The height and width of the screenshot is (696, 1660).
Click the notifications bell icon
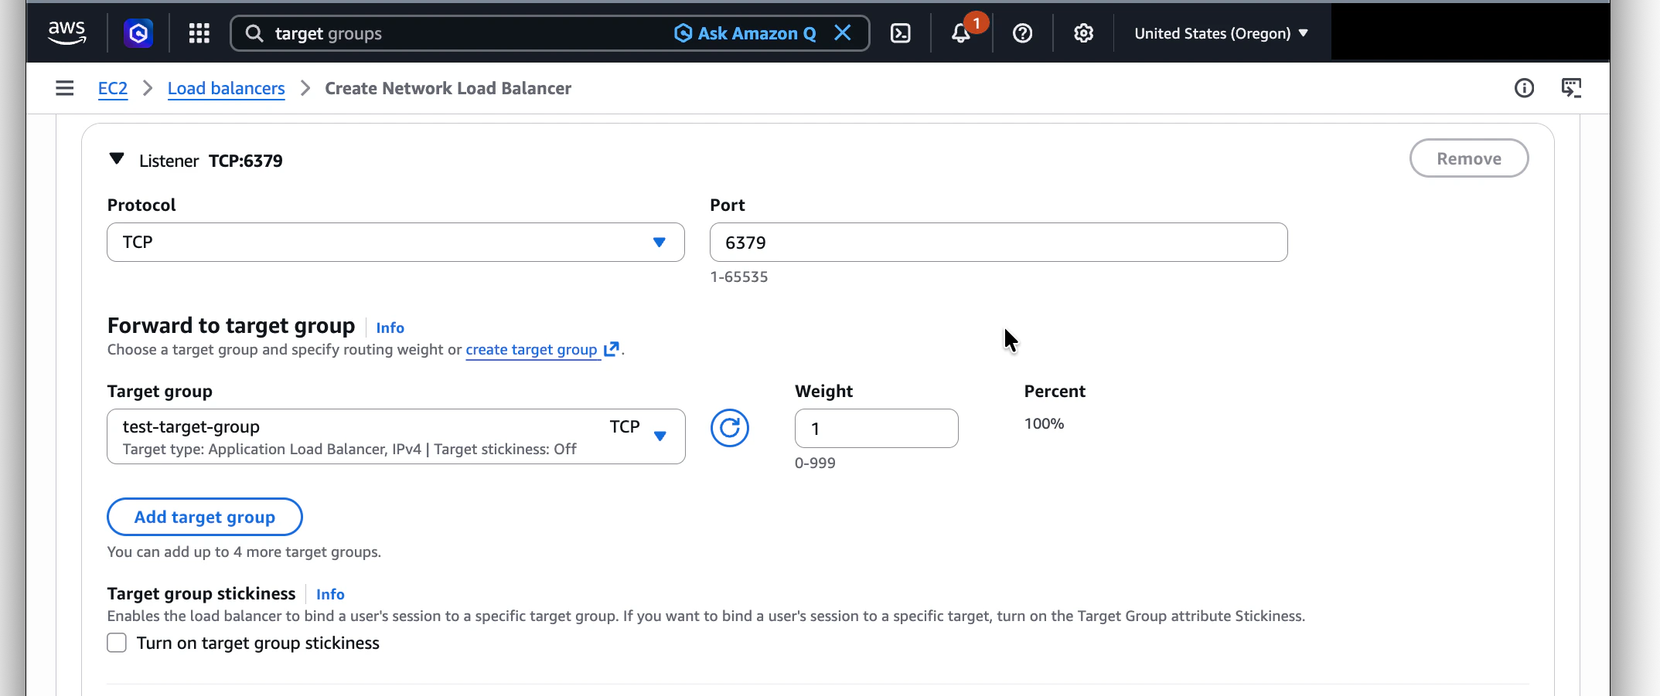(961, 32)
